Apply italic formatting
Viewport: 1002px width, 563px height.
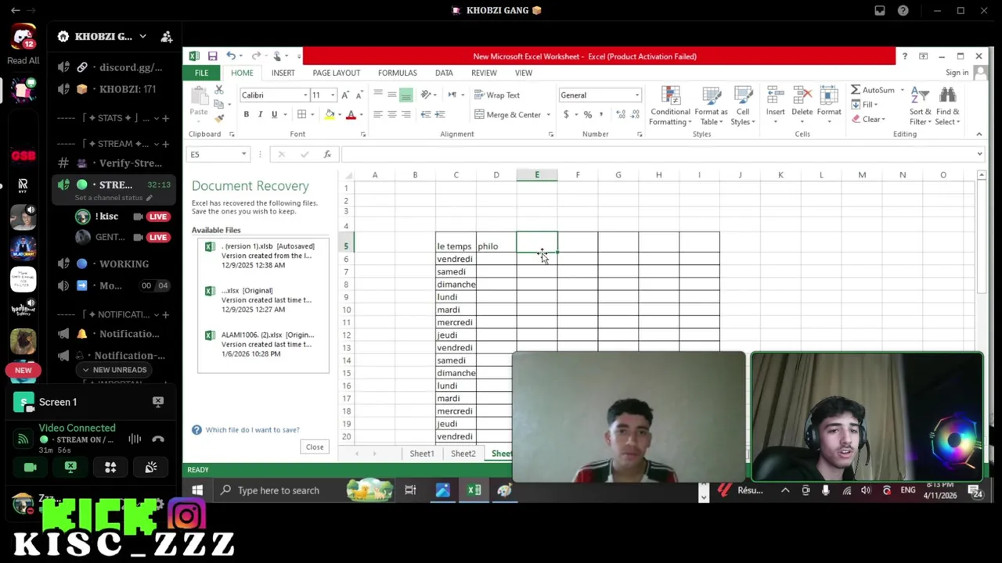click(x=260, y=114)
